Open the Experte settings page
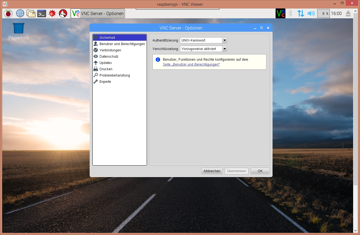This screenshot has height=235, width=360. [x=105, y=82]
